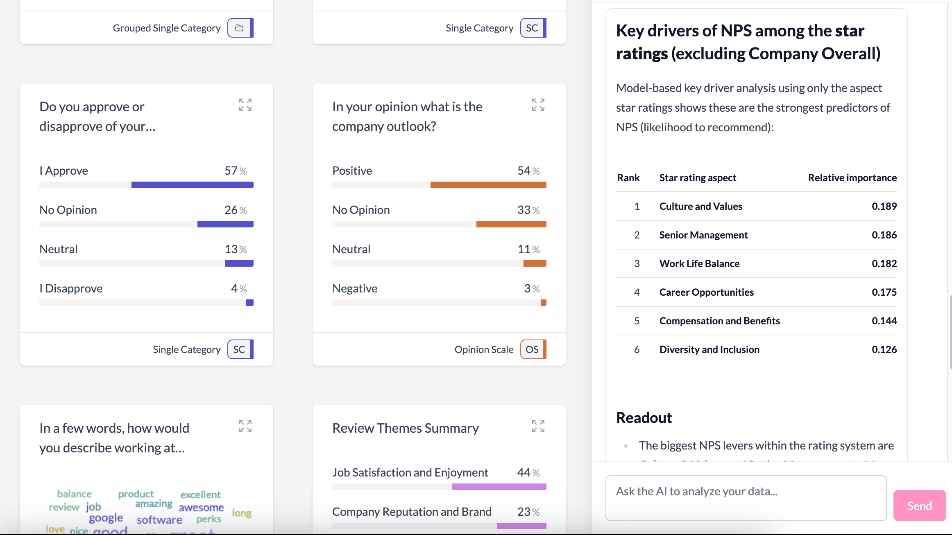This screenshot has width=952, height=535.
Task: Select the OS badge on the outlook question
Action: click(x=533, y=349)
